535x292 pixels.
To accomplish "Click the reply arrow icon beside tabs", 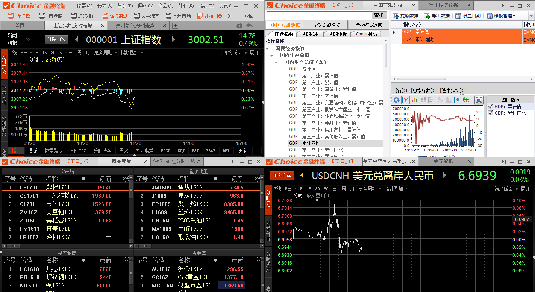I will point(250,25).
